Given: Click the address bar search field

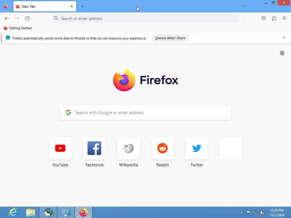Looking at the screenshot, I should [x=146, y=18].
